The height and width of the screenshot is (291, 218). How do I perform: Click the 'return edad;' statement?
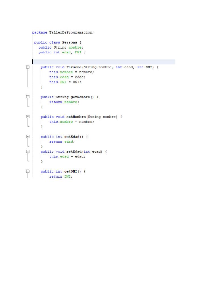click(x=62, y=142)
